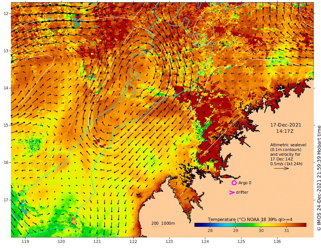The height and width of the screenshot is (248, 321).
Task: Click the cyan 200m depth contour legend line
Action: [157, 227]
